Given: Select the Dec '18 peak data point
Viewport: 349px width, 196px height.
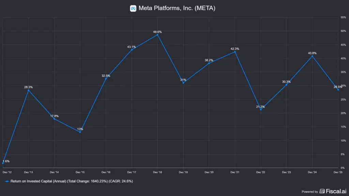Looking at the screenshot, I should [157, 35].
